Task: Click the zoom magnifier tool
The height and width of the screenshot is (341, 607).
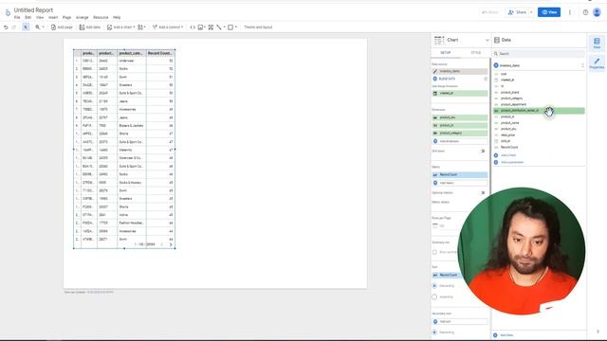Action: coord(38,27)
